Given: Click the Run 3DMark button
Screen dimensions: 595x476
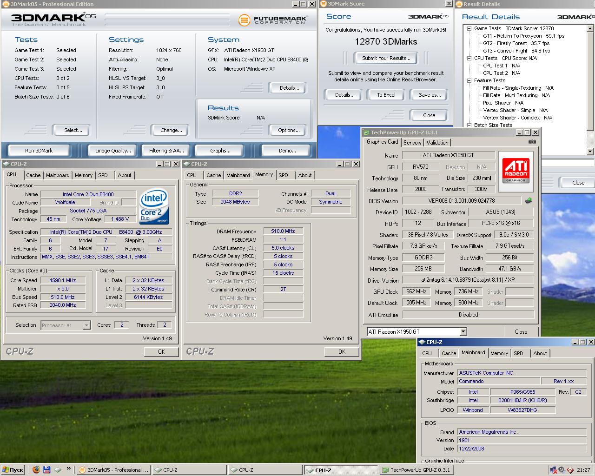Looking at the screenshot, I should 39,151.
